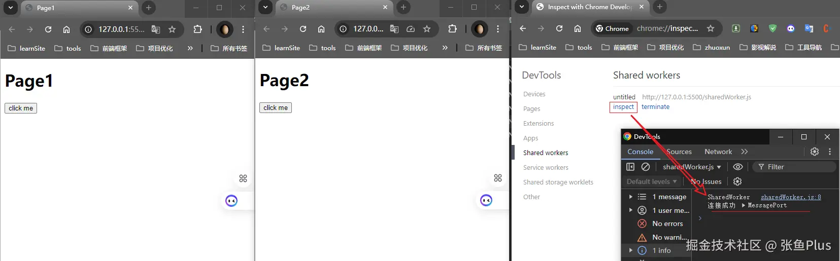Terminate the untitled shared worker
Image resolution: width=840 pixels, height=261 pixels.
pos(655,107)
